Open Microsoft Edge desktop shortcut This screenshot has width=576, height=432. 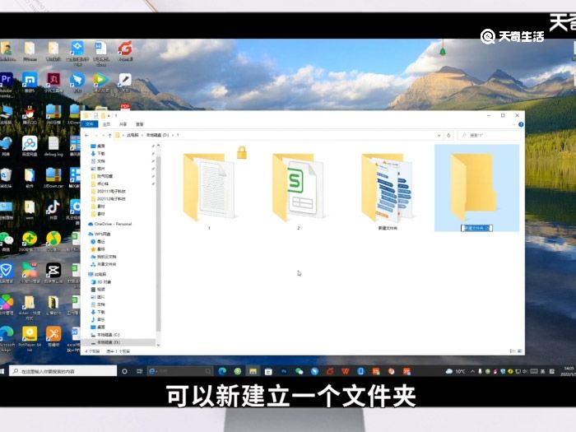tap(7, 339)
